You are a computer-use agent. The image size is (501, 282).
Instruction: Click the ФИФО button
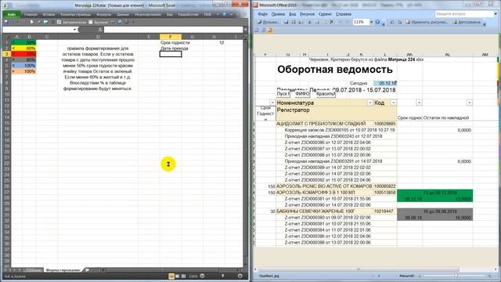302,94
